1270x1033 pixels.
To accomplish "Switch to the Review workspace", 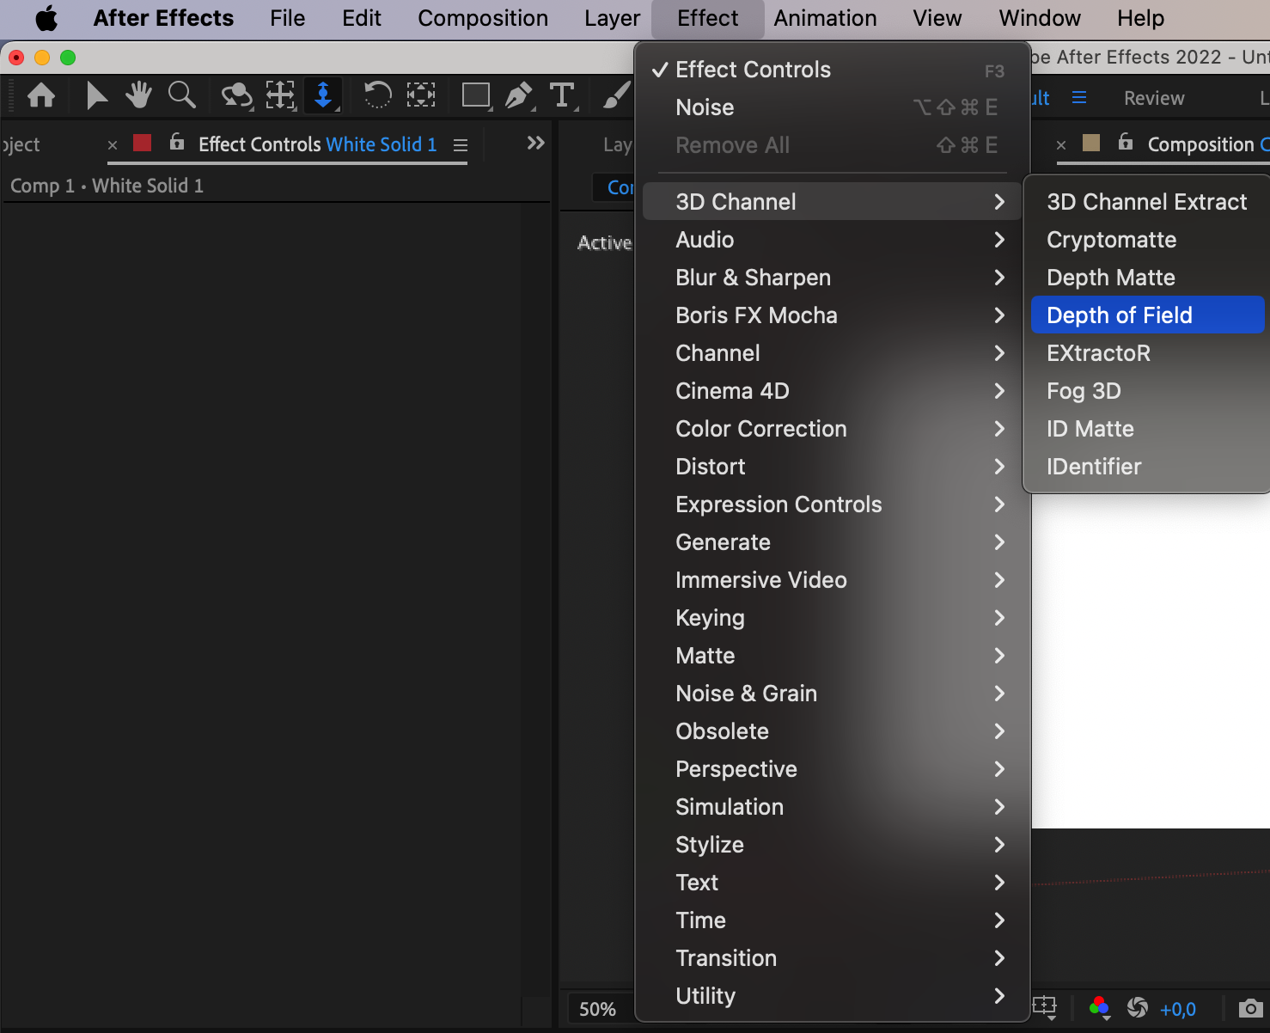I will [x=1154, y=99].
